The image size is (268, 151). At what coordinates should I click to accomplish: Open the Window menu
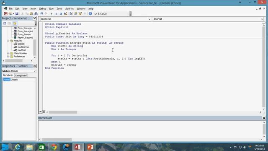pyautogui.click(x=81, y=8)
